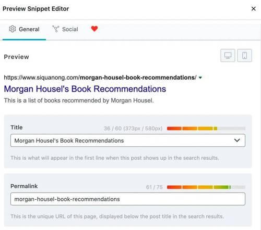Viewport: 261px width, 230px height.
Task: Open the General tab
Action: (x=24, y=29)
